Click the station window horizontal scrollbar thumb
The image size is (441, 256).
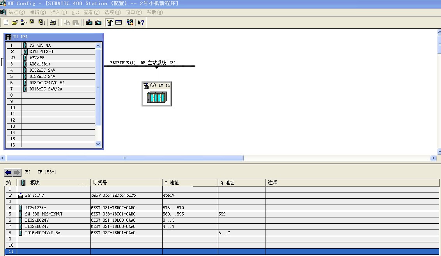click(125, 158)
